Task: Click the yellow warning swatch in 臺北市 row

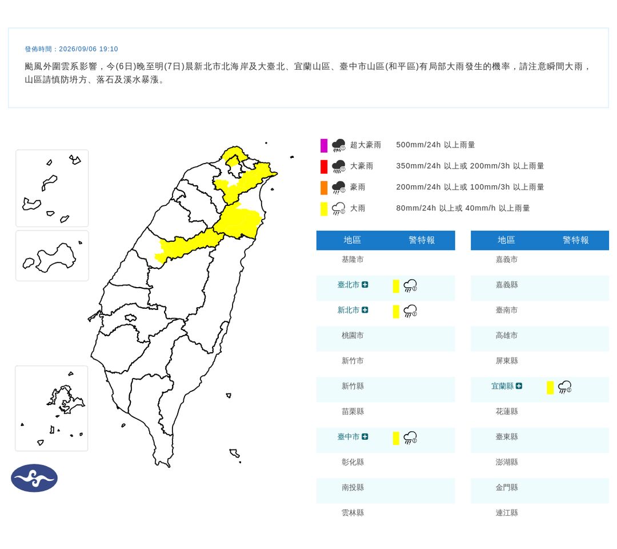Action: [396, 287]
